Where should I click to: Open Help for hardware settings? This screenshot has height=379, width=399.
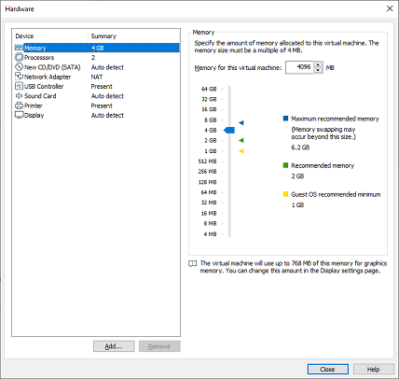point(373,369)
